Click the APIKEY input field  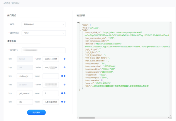tap(43, 50)
